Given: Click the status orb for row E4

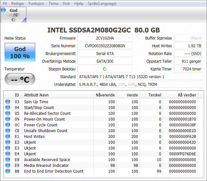Looking at the screenshot, I should 8,154.
